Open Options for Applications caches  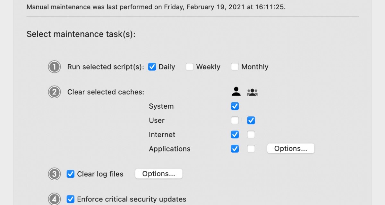click(x=291, y=149)
